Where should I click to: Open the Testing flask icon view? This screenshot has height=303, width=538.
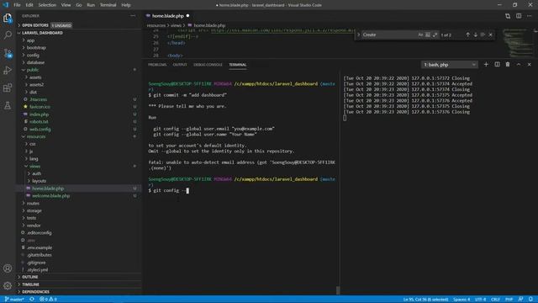8,105
